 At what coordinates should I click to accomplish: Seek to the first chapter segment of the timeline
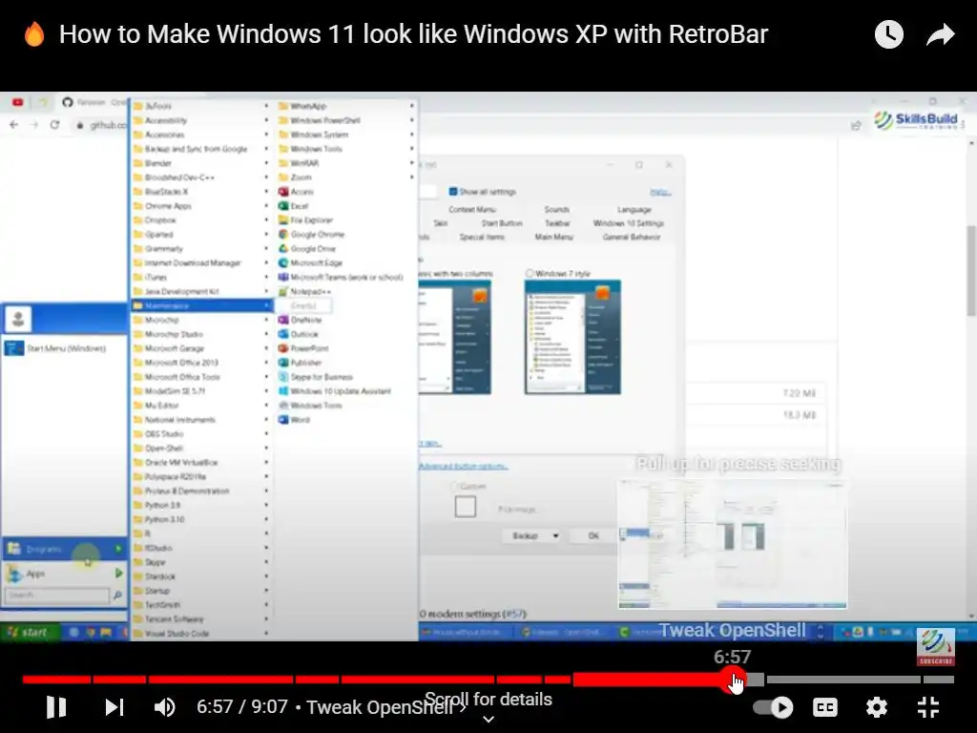click(56, 680)
